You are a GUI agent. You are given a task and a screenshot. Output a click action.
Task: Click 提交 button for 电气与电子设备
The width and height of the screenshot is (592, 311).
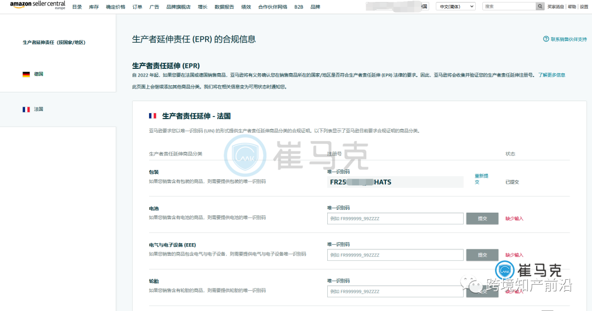pyautogui.click(x=482, y=255)
